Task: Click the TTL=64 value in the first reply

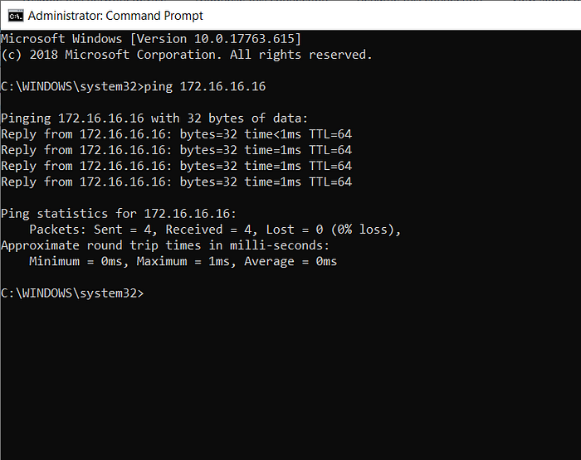Action: (330, 134)
